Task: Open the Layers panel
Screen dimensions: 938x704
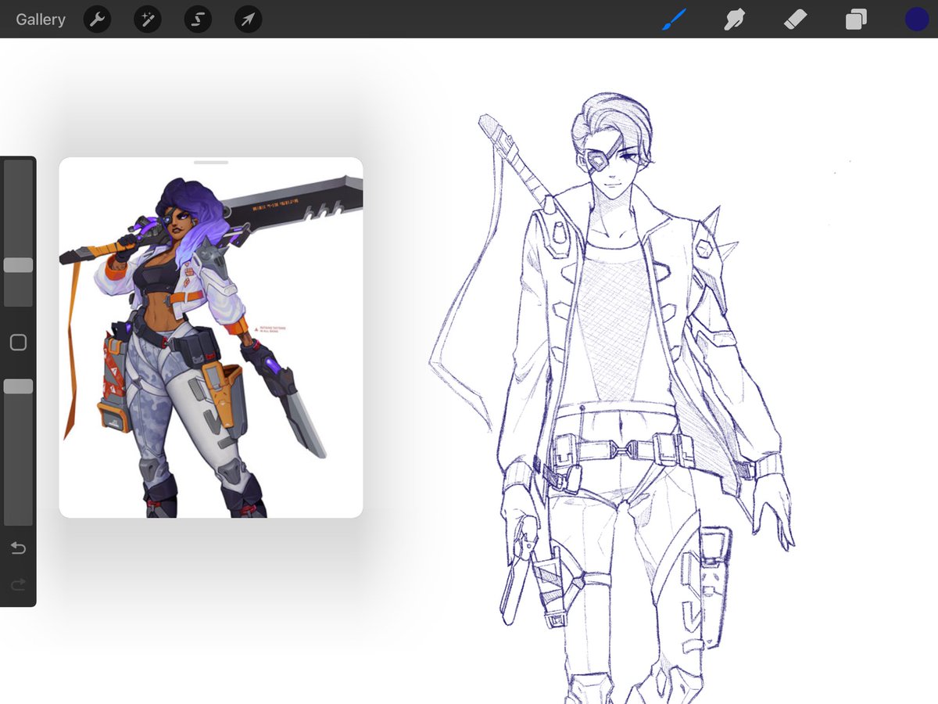Action: pyautogui.click(x=856, y=20)
